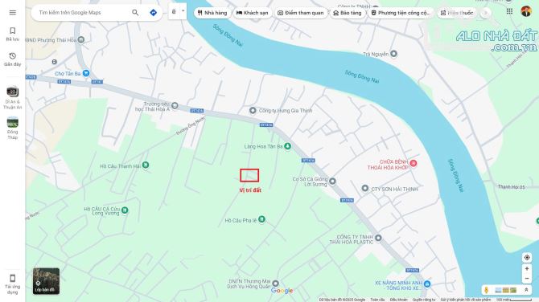Open the Quyền riêng tư privacy link
Image resolution: width=539 pixels, height=302 pixels.
[423, 300]
